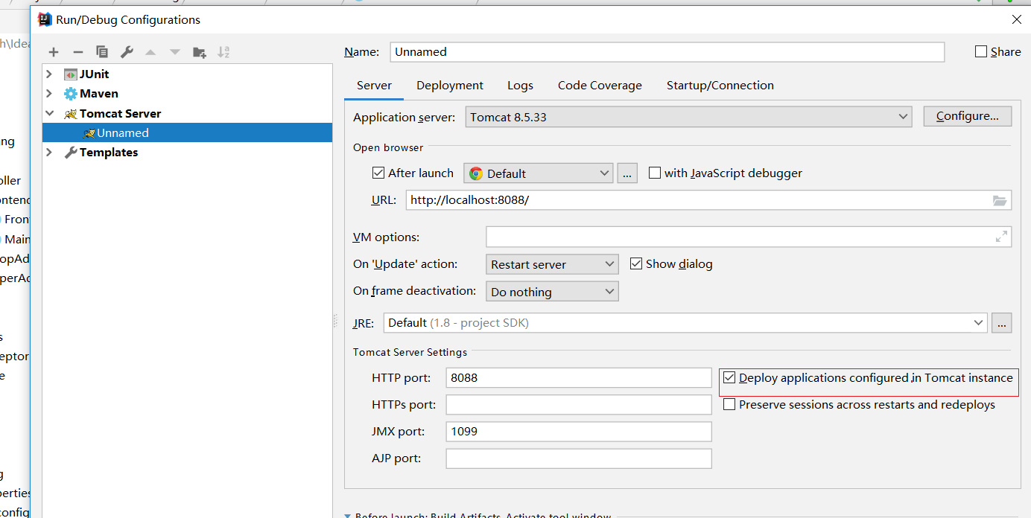
Task: Click the HTTPs port field
Action: pyautogui.click(x=579, y=404)
